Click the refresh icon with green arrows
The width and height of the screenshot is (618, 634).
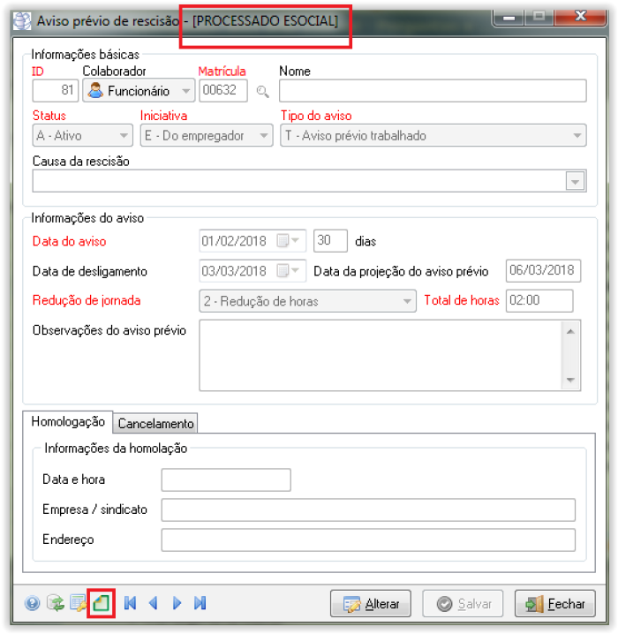[x=55, y=604]
